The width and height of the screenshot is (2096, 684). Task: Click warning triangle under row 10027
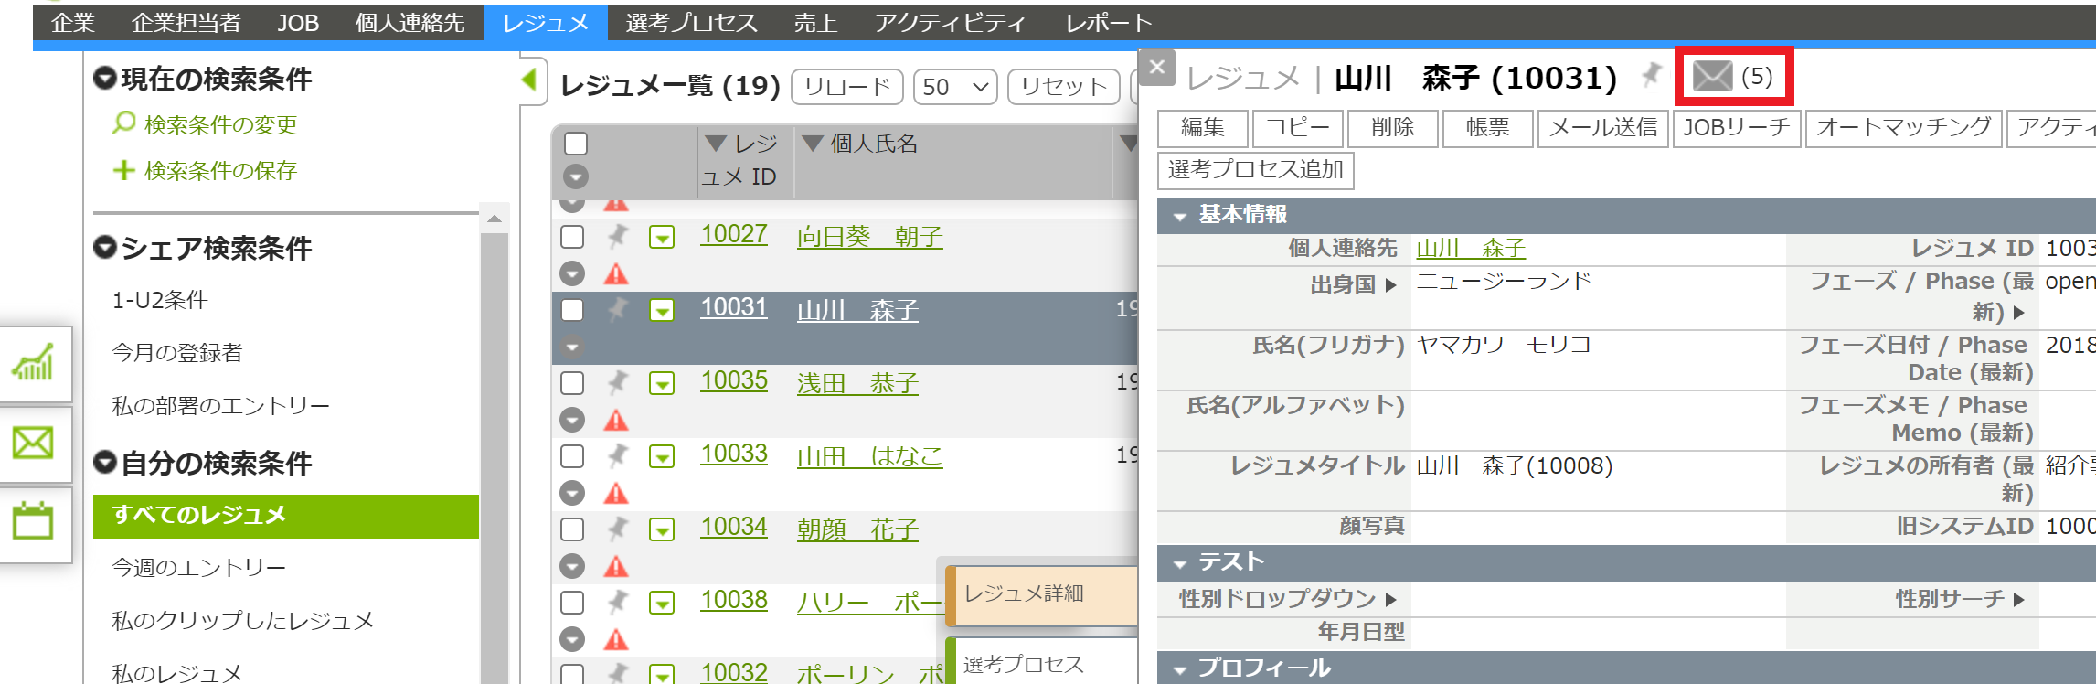(x=617, y=273)
